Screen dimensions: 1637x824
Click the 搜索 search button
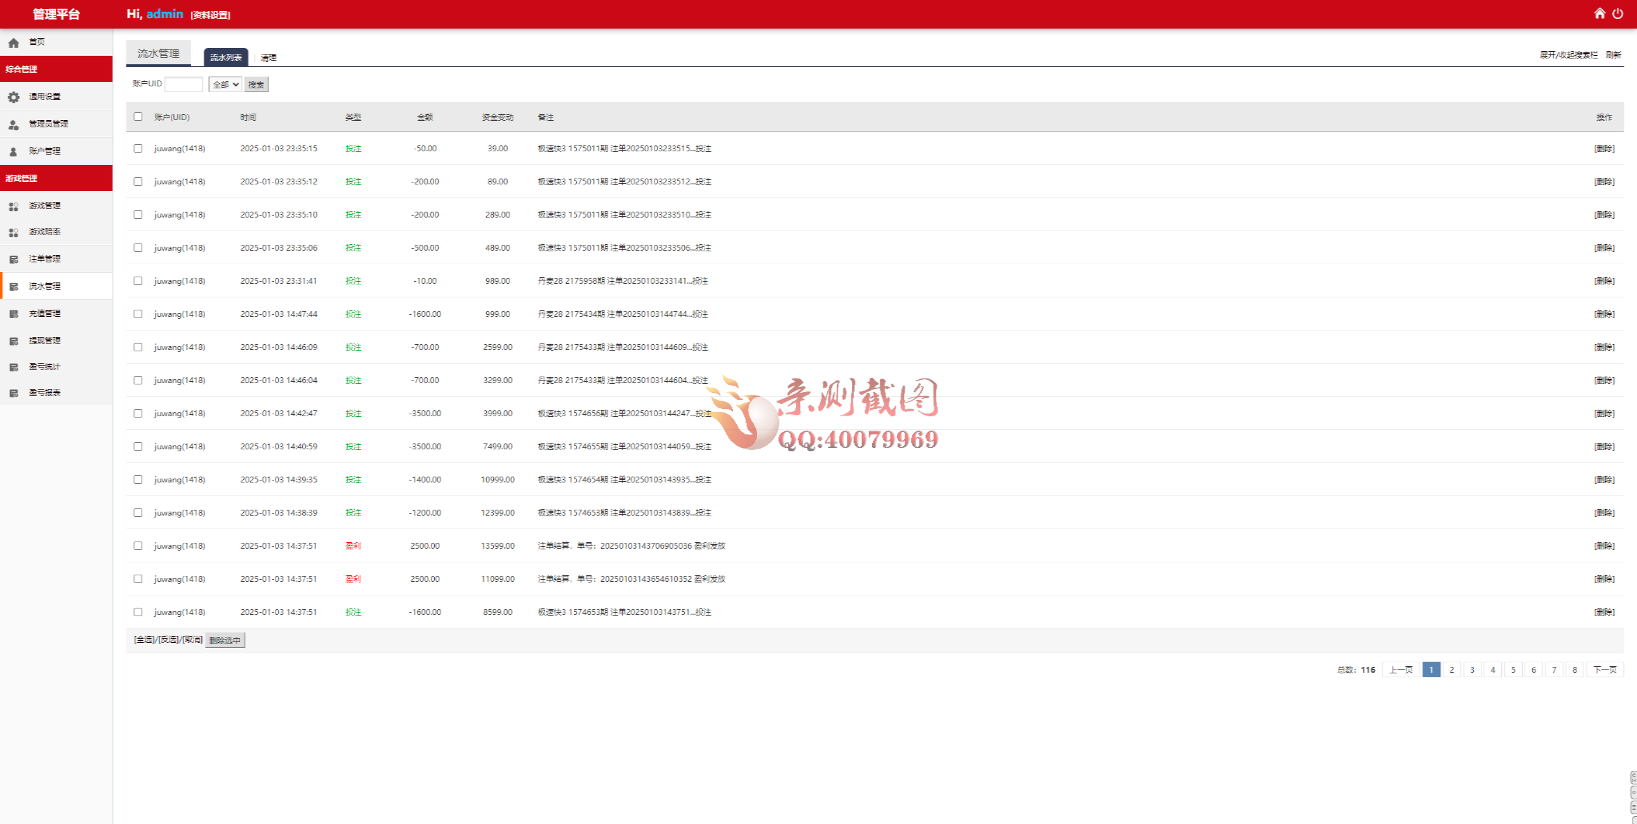(x=255, y=84)
